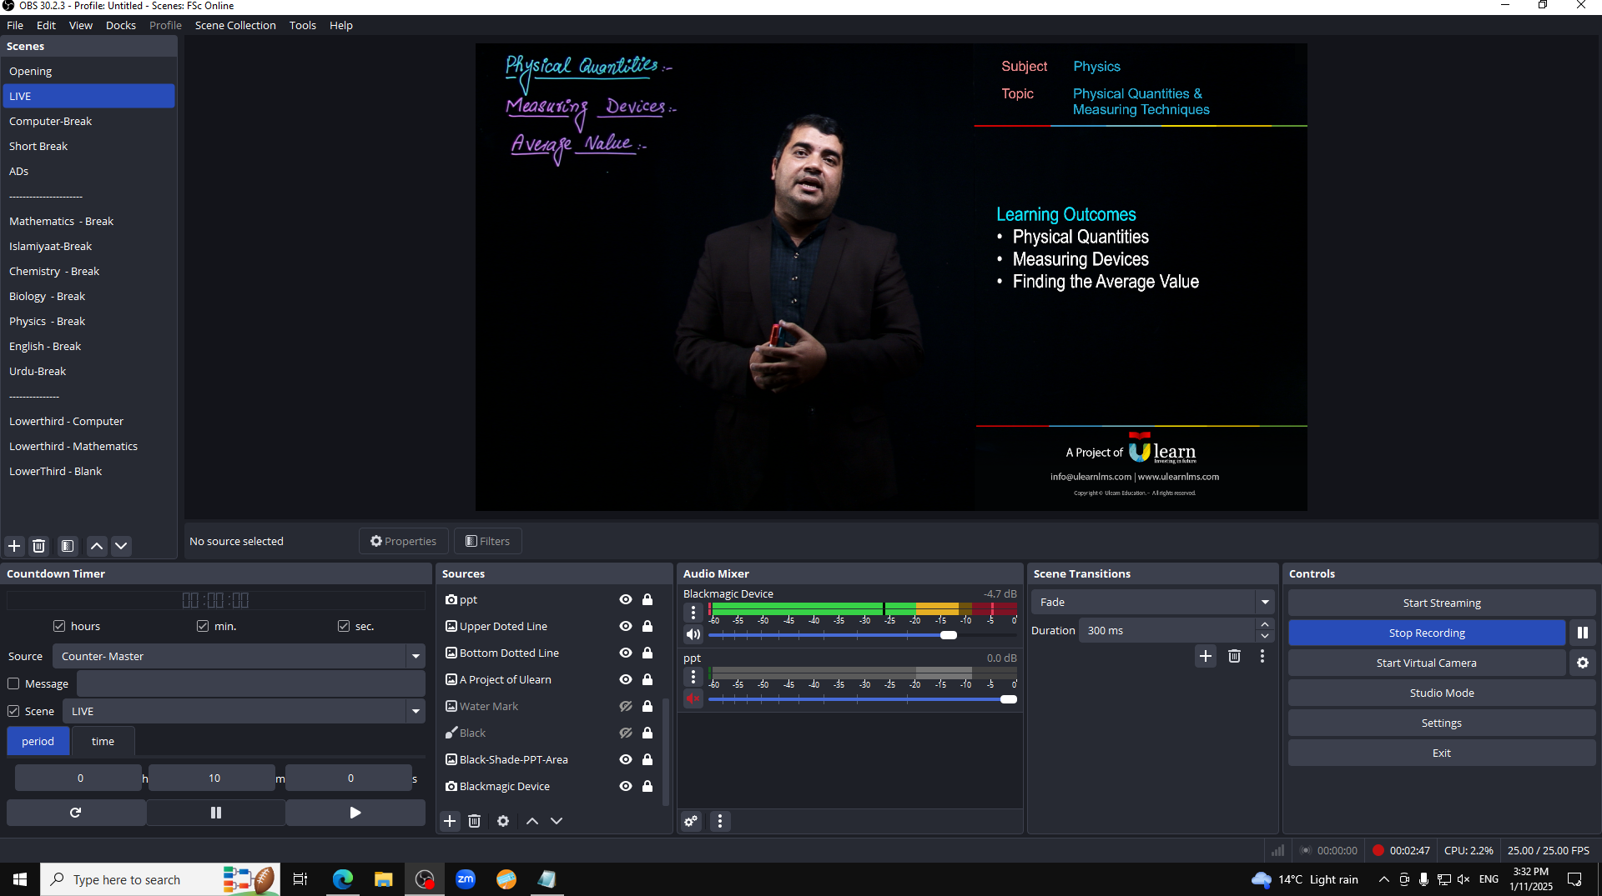1602x896 pixels.
Task: Add a new source with plus icon
Action: [x=450, y=821]
